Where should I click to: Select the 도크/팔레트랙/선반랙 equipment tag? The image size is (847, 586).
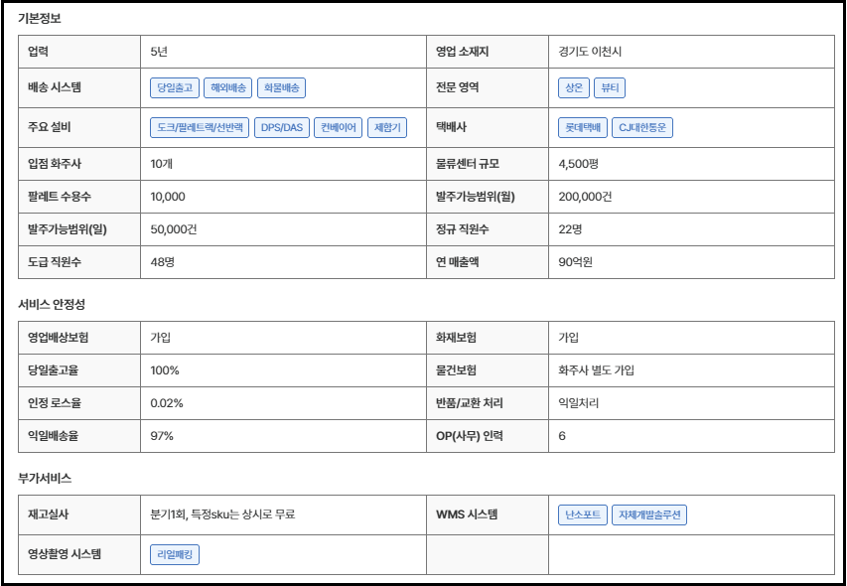200,127
